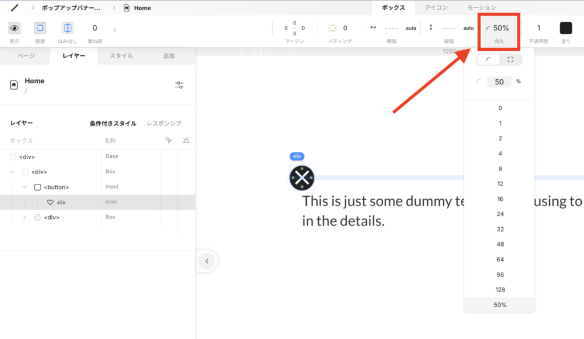The height and width of the screenshot is (339, 584).
Task: Open the 追加 tab in the left panel
Action: [169, 56]
